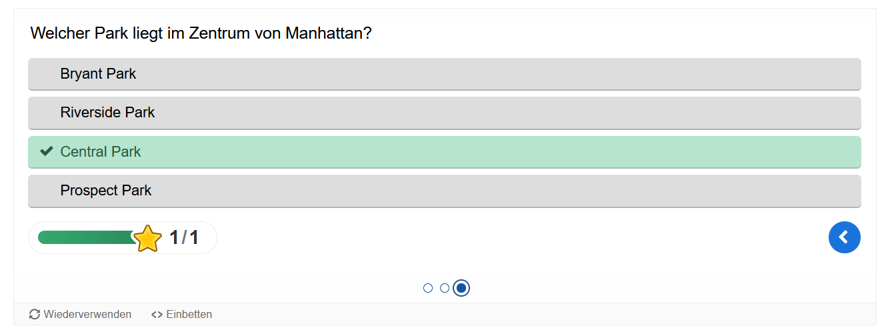Select the Bryant Park answer
Image resolution: width=880 pixels, height=330 pixels.
coord(444,74)
